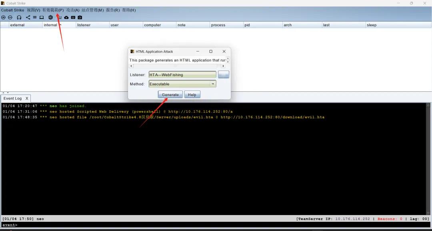
Task: Minimize the HTML Application Attack dialog
Action: (x=198, y=51)
